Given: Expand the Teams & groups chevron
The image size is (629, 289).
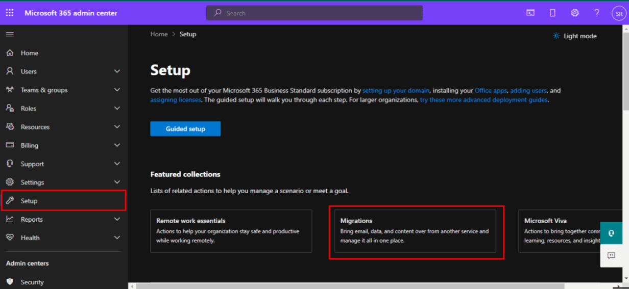Looking at the screenshot, I should 117,90.
